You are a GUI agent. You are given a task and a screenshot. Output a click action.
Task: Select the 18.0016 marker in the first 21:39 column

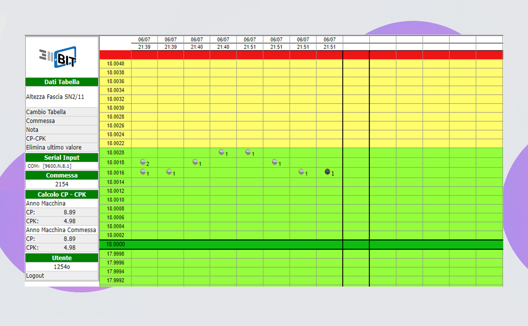(143, 172)
